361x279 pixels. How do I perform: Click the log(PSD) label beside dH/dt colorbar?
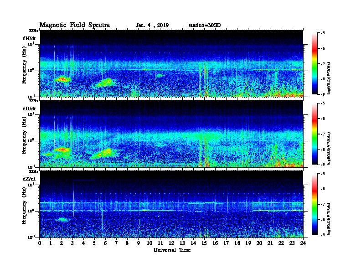click(329, 77)
